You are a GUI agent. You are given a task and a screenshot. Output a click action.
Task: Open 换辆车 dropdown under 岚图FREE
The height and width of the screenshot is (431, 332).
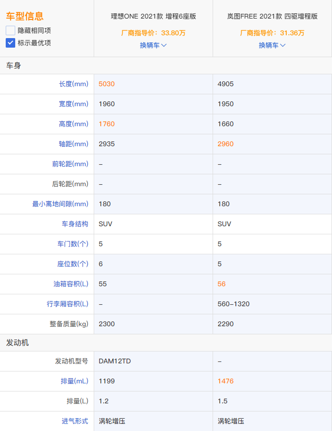(x=272, y=45)
